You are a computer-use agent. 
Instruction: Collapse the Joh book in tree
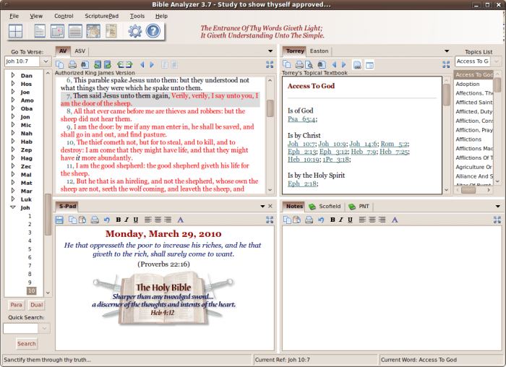(x=13, y=207)
